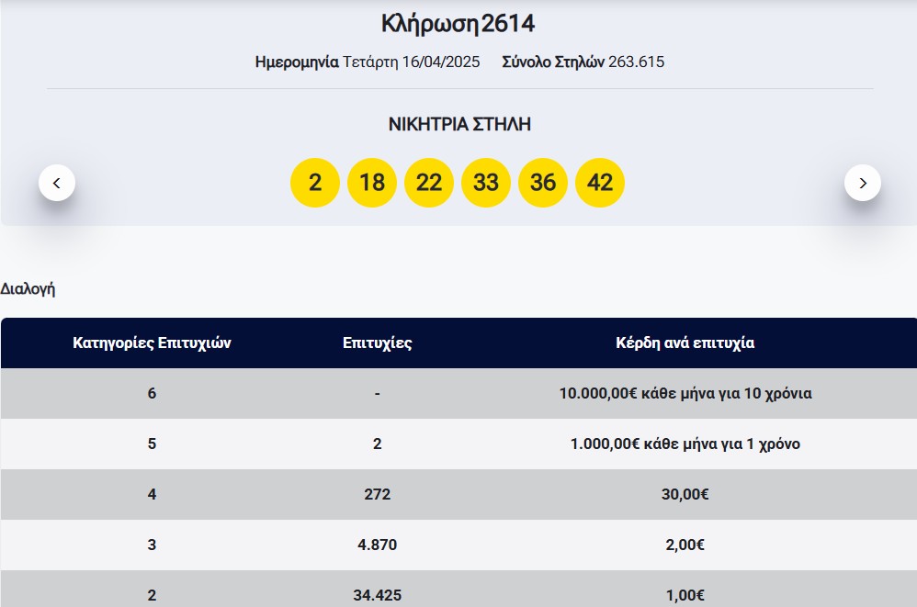
Task: Click the Κλήρωση 2614 title
Action: 458,24
